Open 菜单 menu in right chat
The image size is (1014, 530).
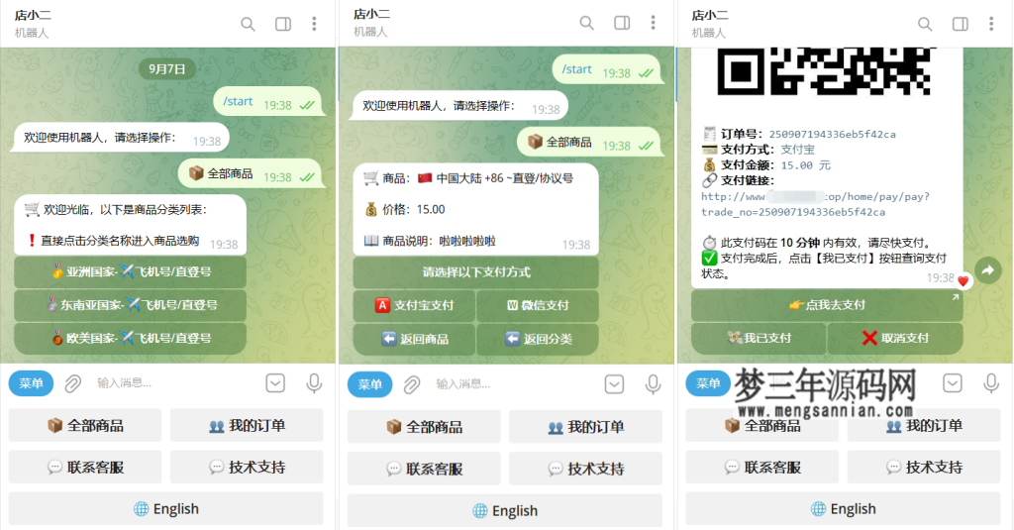pyautogui.click(x=708, y=383)
